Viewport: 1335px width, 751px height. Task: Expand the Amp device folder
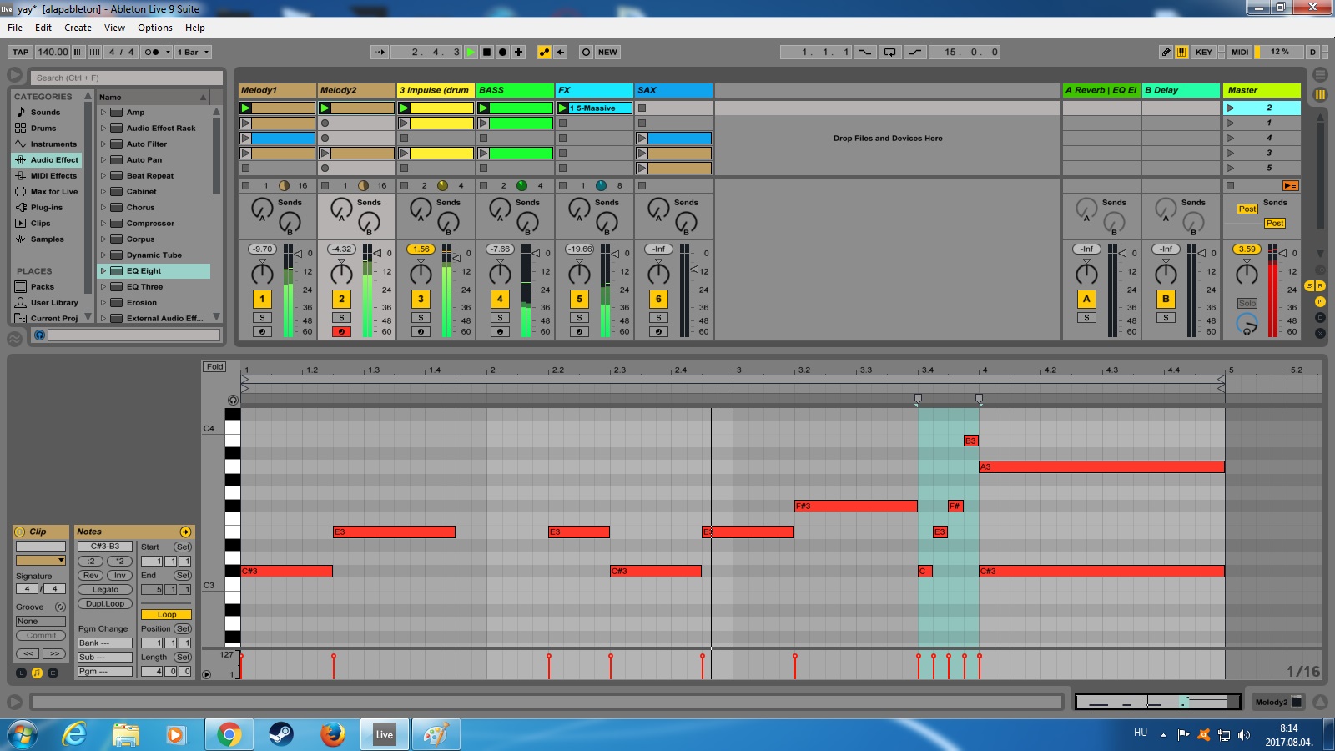[103, 112]
